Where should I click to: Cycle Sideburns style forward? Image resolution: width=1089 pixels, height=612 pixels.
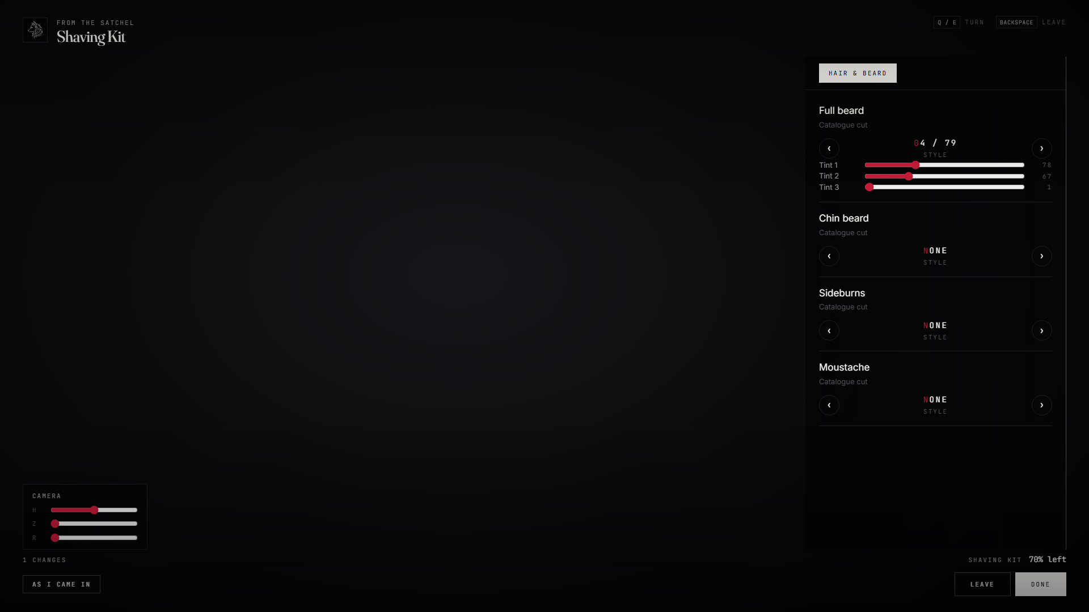1042,331
